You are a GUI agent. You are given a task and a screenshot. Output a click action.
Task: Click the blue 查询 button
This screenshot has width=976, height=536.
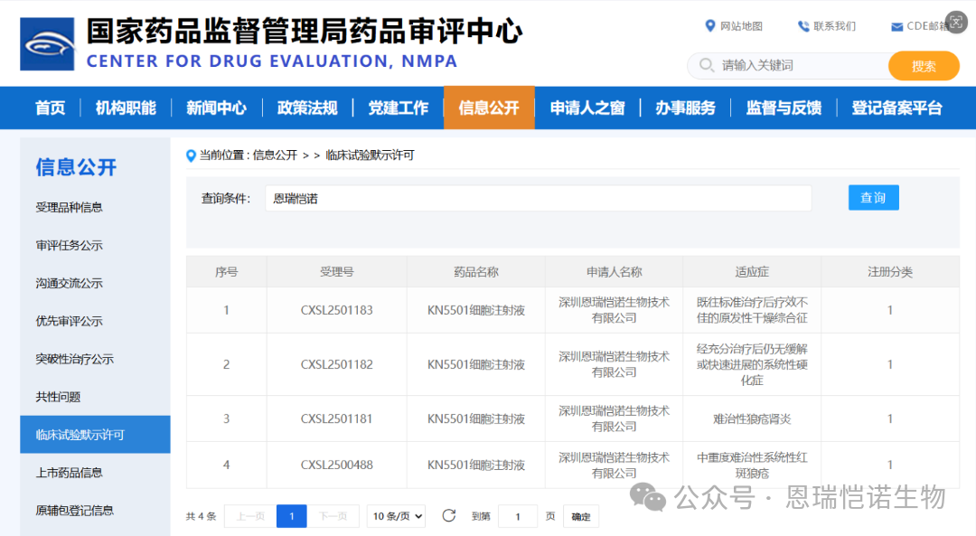pos(873,198)
